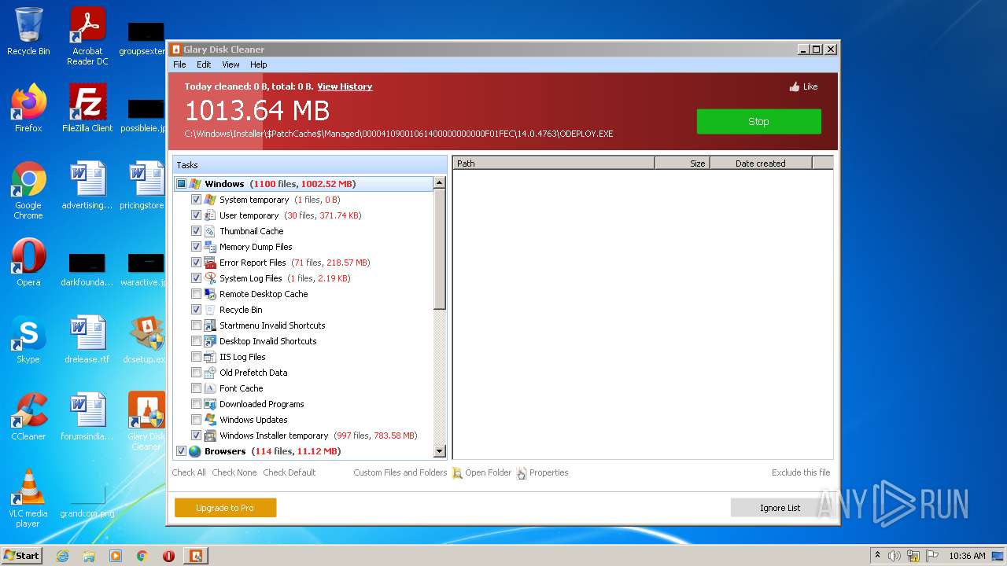Viewport: 1007px width, 566px height.
Task: Click task list scrollbar up arrow
Action: pos(440,182)
